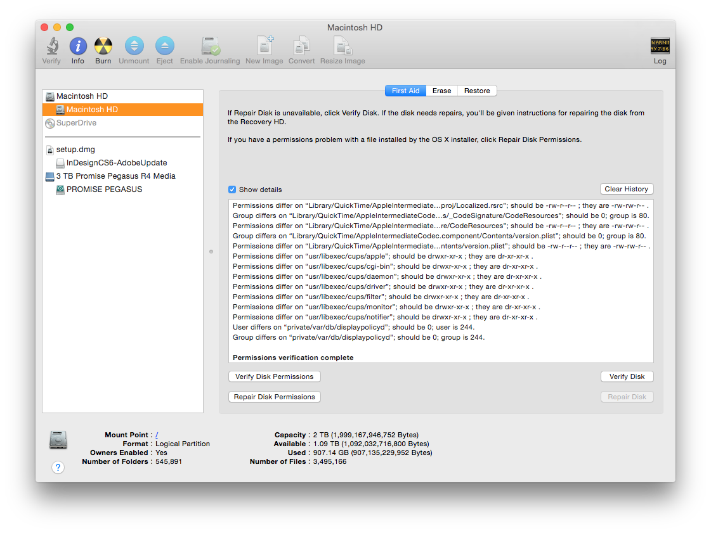Click the log line about usr/libexec/cups/monitor
Image resolution: width=711 pixels, height=533 pixels.
coord(386,307)
